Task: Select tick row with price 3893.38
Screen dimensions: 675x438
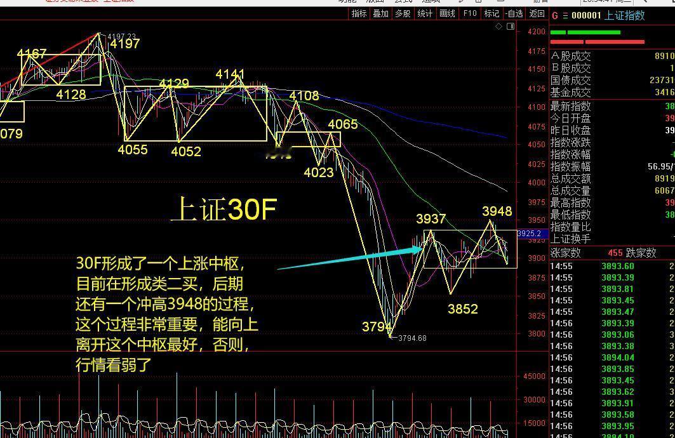Action: [612, 347]
